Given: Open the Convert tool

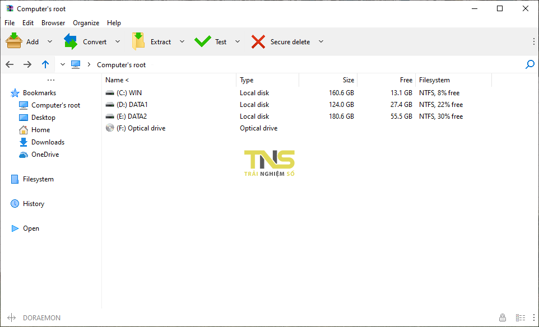Looking at the screenshot, I should click(89, 41).
